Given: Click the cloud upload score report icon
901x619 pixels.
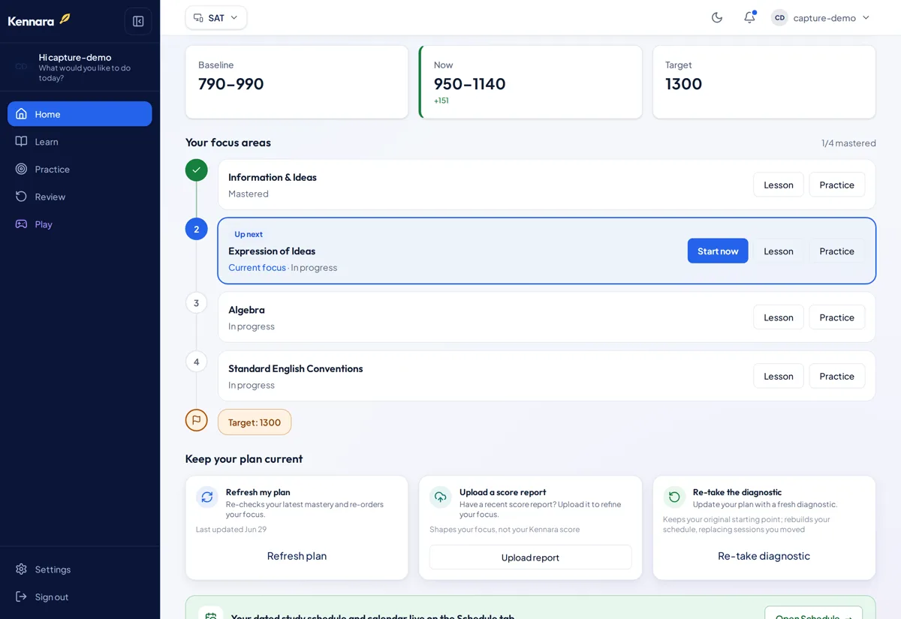Looking at the screenshot, I should [x=441, y=497].
